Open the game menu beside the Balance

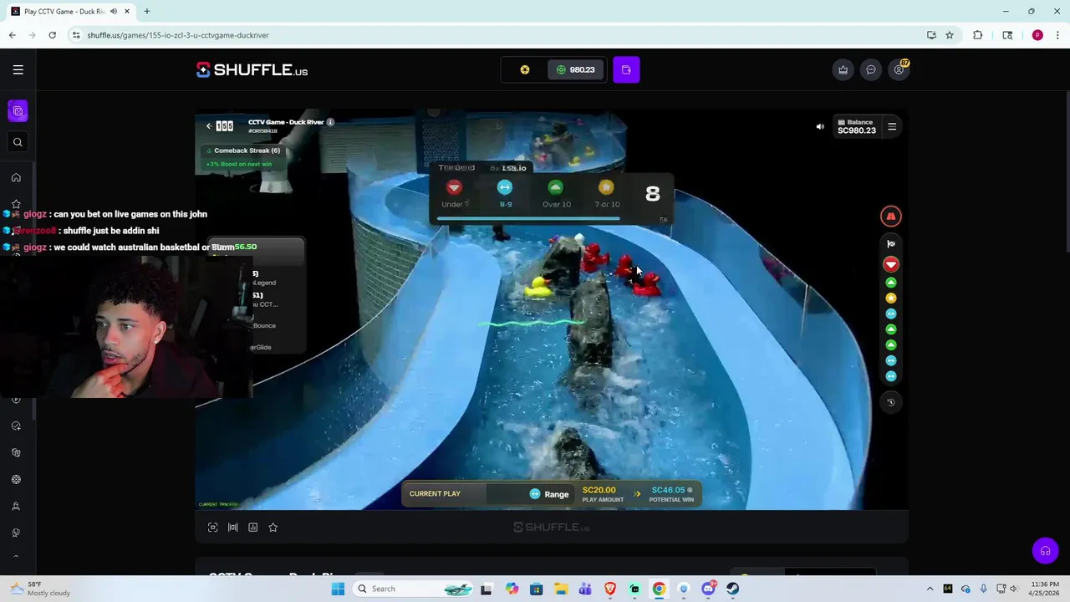click(892, 126)
